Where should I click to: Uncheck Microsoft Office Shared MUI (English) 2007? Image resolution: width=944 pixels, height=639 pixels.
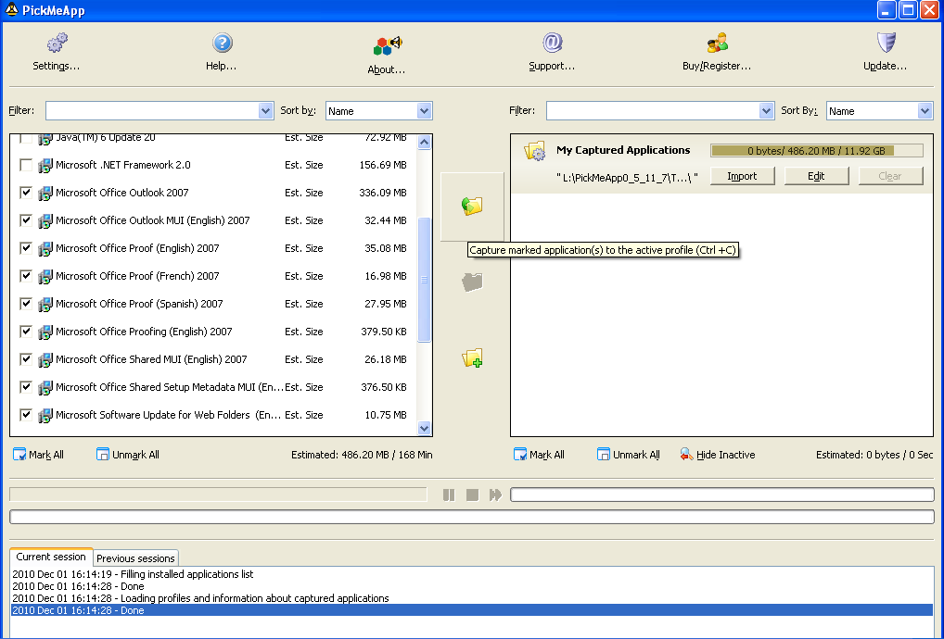pos(26,359)
